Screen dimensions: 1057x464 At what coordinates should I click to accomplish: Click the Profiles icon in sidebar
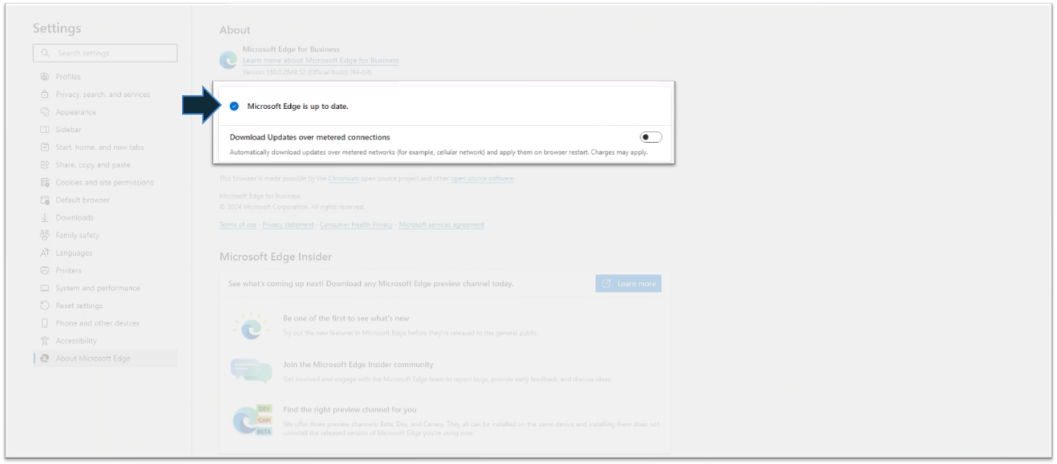coord(45,77)
